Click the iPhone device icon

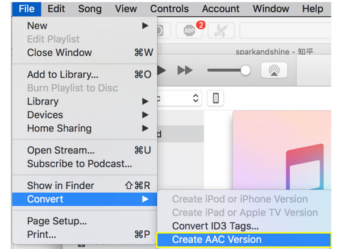pyautogui.click(x=215, y=98)
